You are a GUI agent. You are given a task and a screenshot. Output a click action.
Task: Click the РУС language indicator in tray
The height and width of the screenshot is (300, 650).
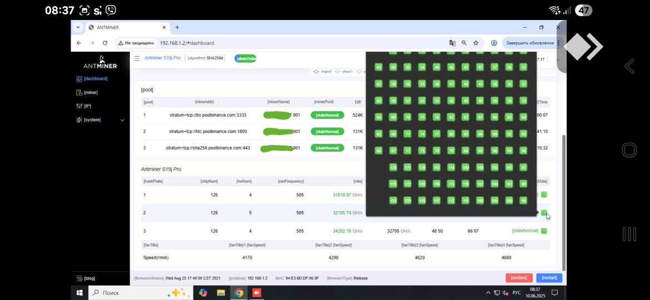[x=517, y=293]
